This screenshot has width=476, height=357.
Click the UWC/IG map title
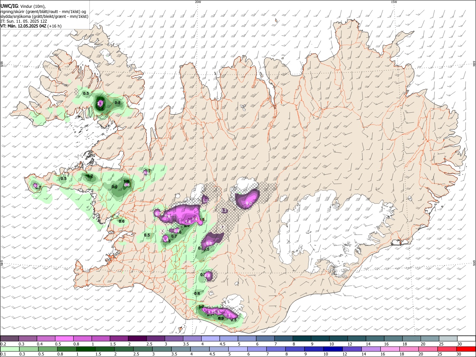9,6
